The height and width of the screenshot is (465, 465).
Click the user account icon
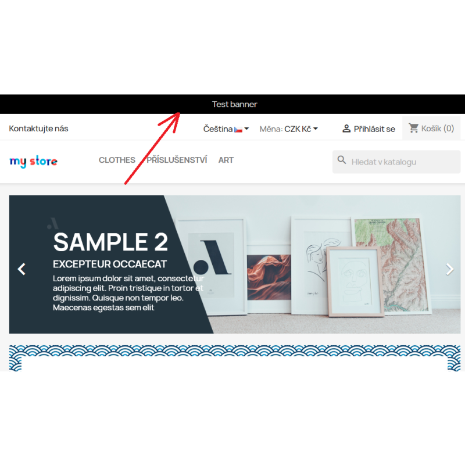(x=346, y=128)
